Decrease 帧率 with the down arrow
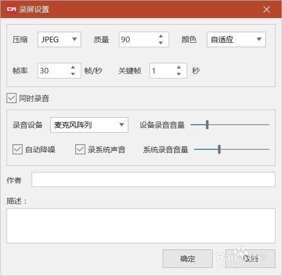Viewport: 282px width, 276px height. (73, 74)
